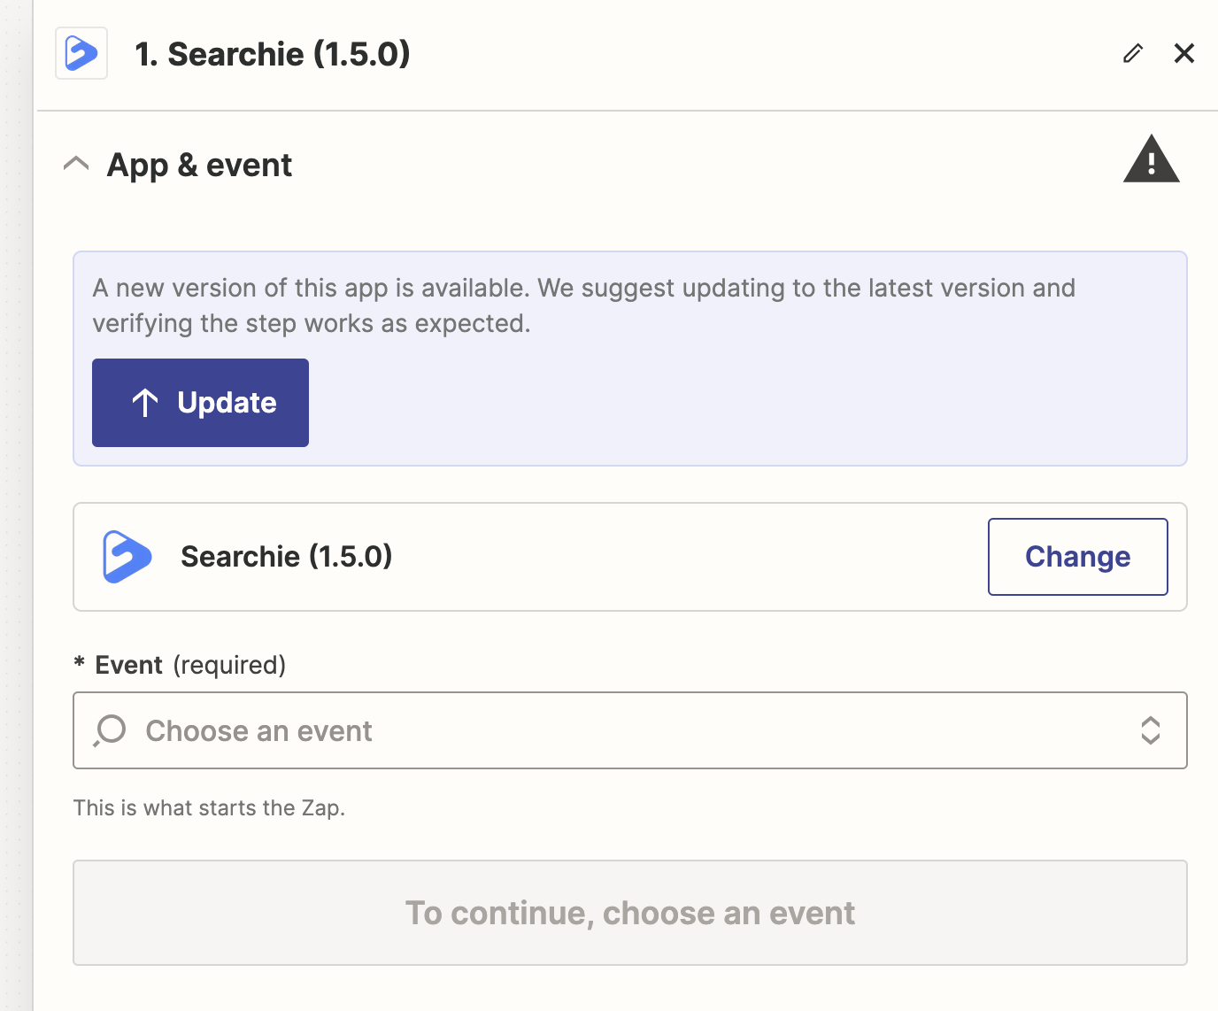Click the up arrow icon inside Update
This screenshot has height=1011, width=1218.
[x=145, y=403]
